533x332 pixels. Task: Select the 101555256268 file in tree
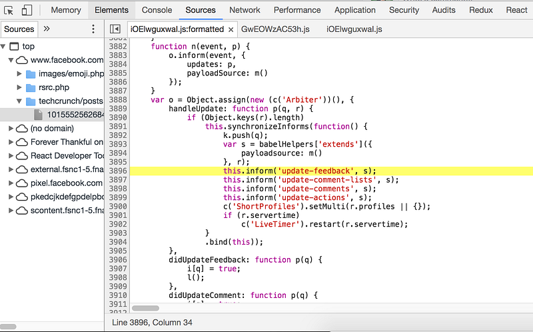(x=75, y=115)
